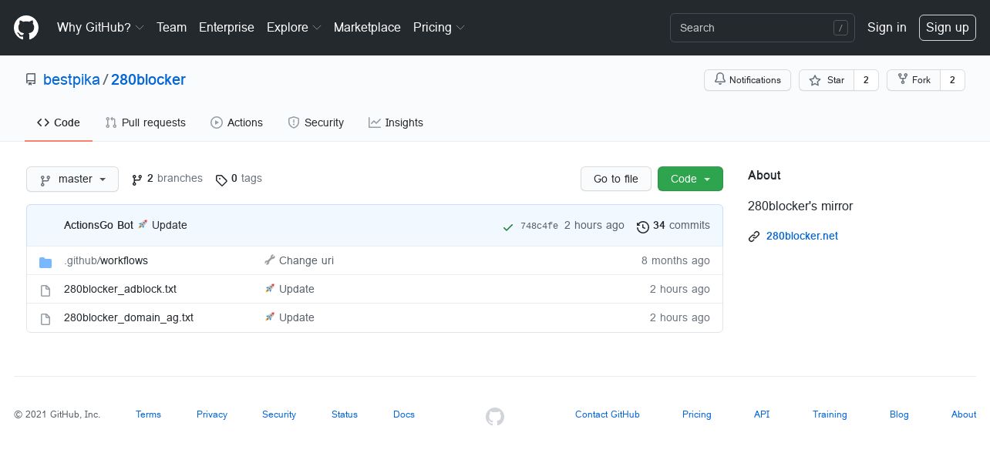Screen dimensions: 990x463
Task: Open the master branch selector
Action: click(72, 179)
